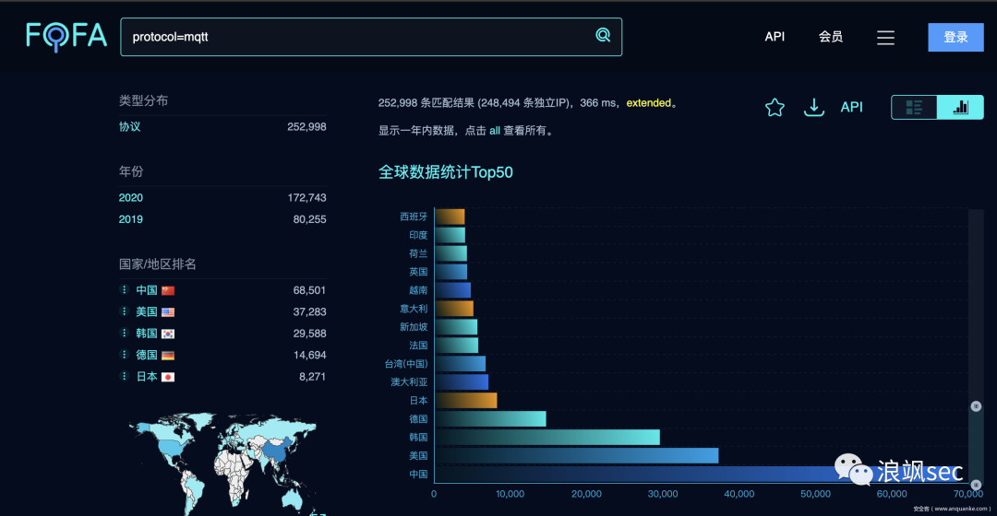This screenshot has width=997, height=516.
Task: Click the China flag icon
Action: pyautogui.click(x=168, y=290)
